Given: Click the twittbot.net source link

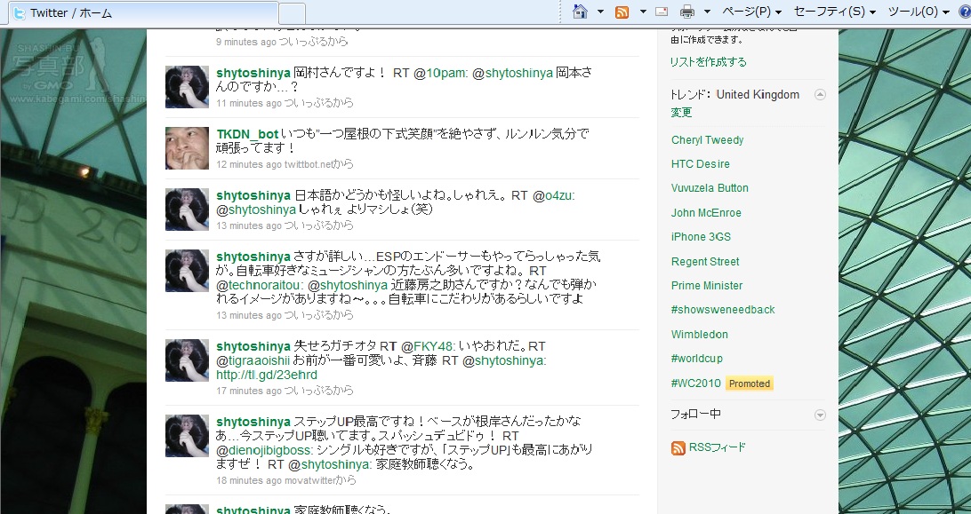Looking at the screenshot, I should tap(309, 164).
